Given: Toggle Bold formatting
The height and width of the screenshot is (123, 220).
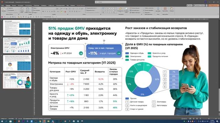Looking at the screenshot, I should pos(43,11).
